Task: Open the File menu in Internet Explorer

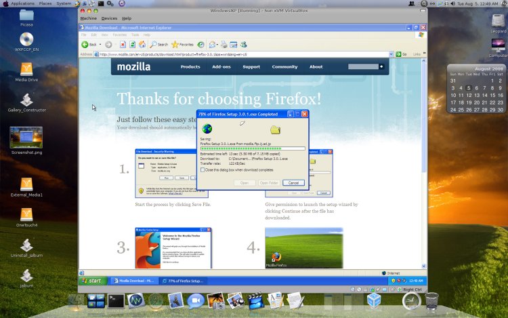Action: point(83,35)
